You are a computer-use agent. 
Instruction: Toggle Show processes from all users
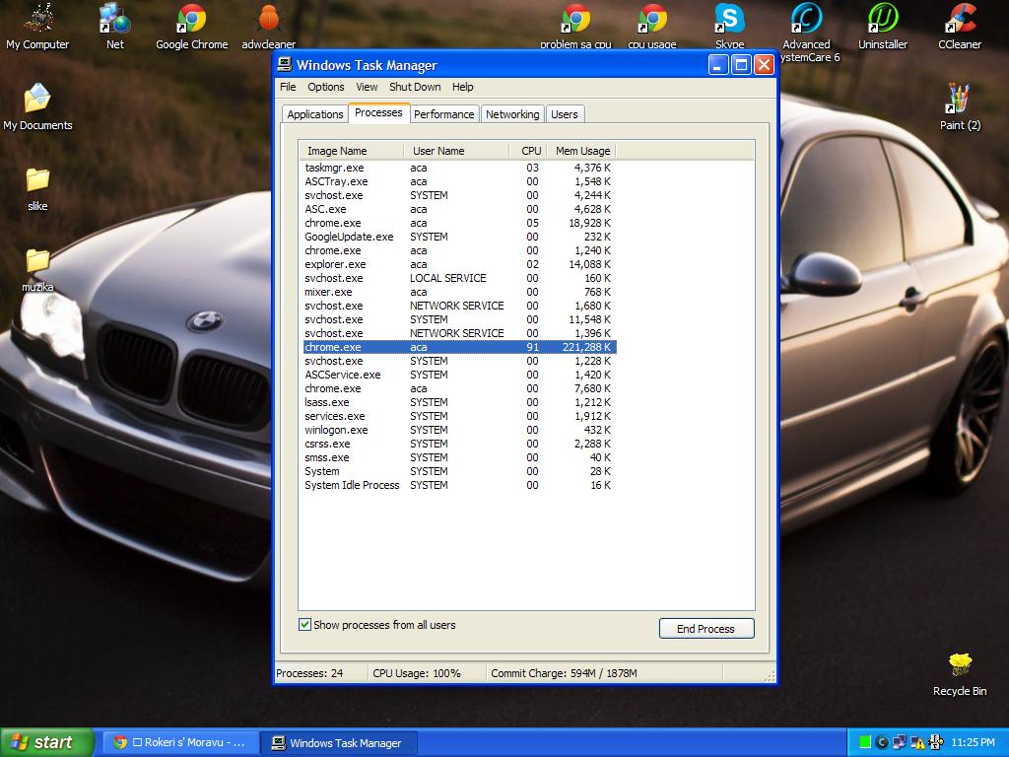point(305,625)
